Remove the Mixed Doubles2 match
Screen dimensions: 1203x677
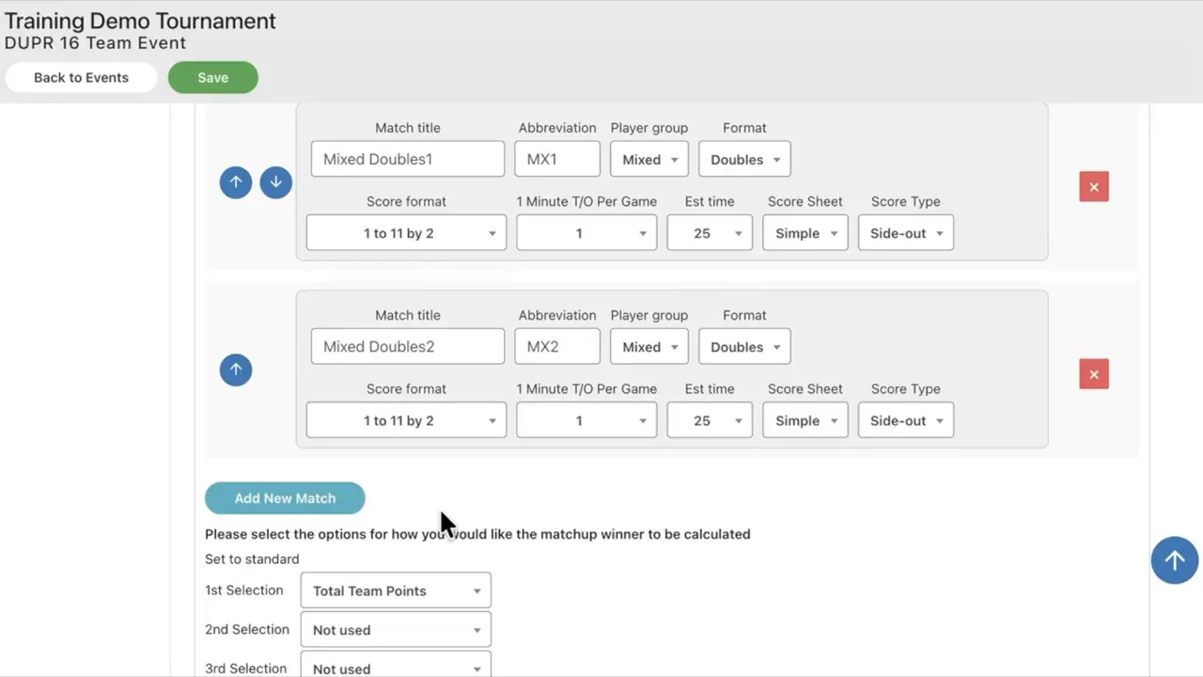(1094, 374)
